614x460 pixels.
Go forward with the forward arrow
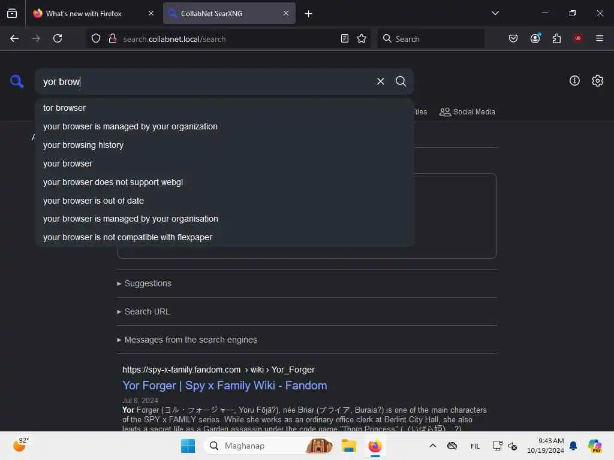36,38
